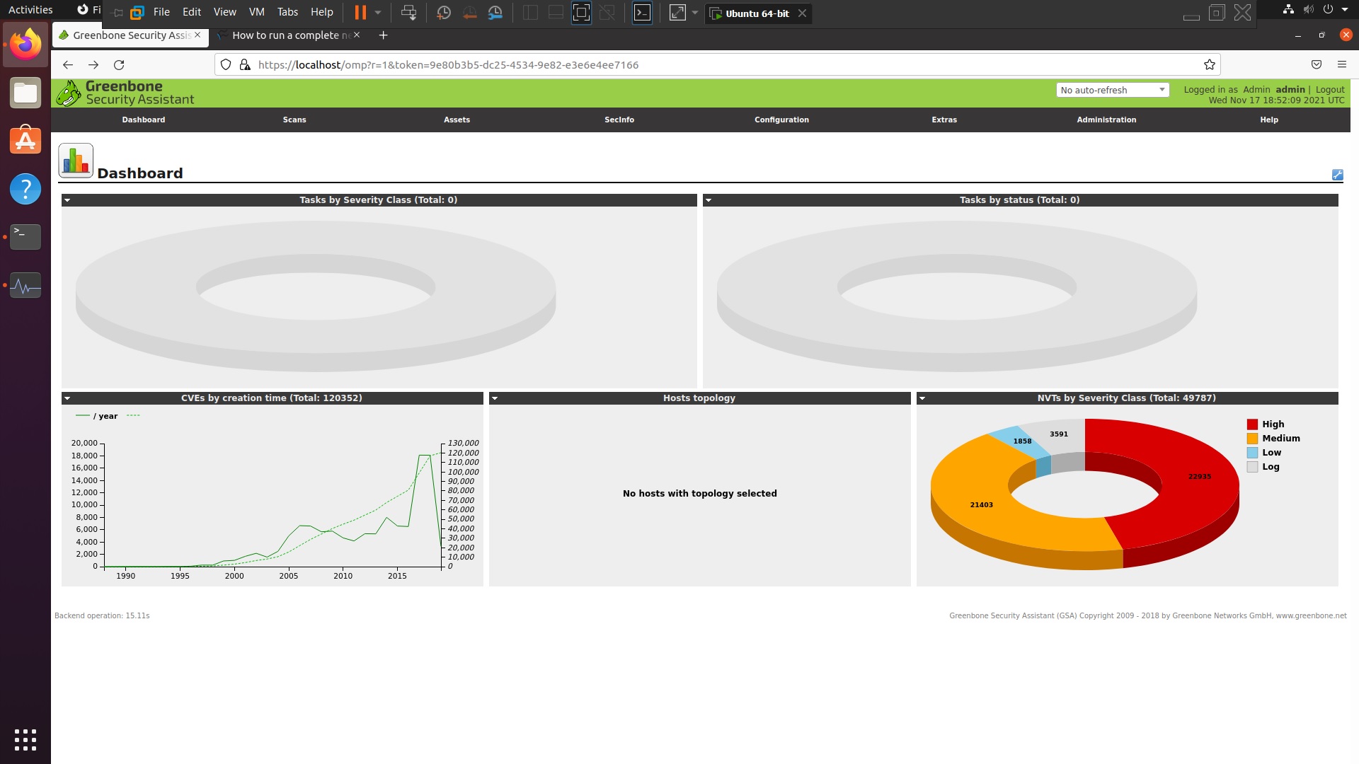Viewport: 1359px width, 764px height.
Task: Toggle the Medium severity legend item
Action: click(1280, 439)
